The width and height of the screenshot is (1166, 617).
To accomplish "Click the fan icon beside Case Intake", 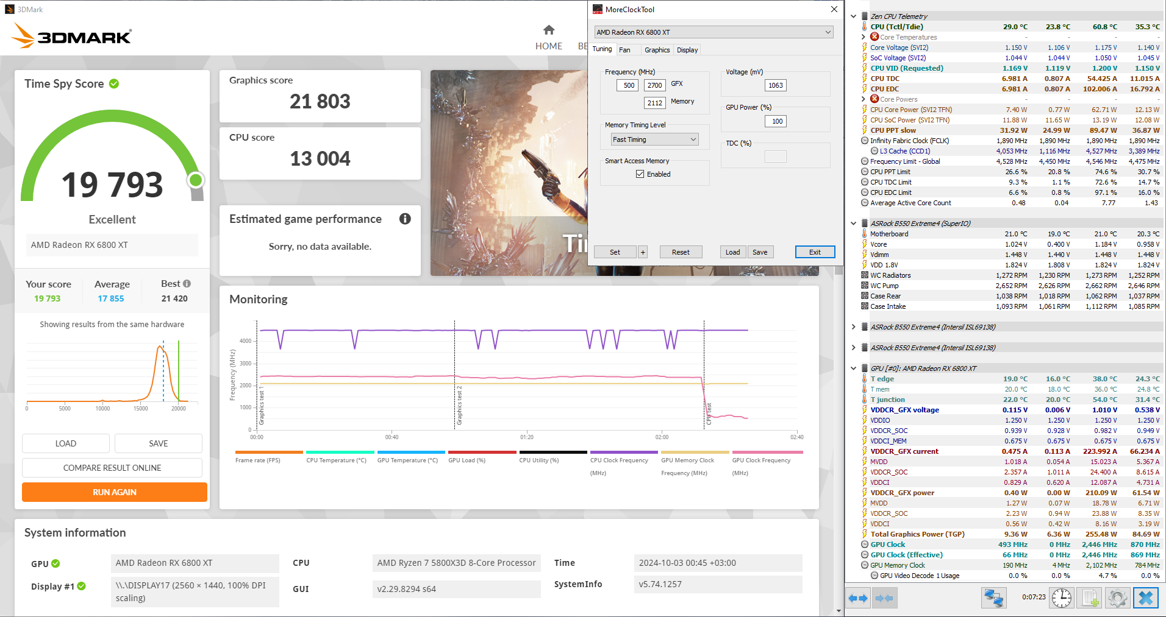I will coord(865,306).
